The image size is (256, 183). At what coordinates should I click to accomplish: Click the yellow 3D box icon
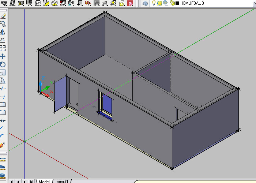[46, 3]
